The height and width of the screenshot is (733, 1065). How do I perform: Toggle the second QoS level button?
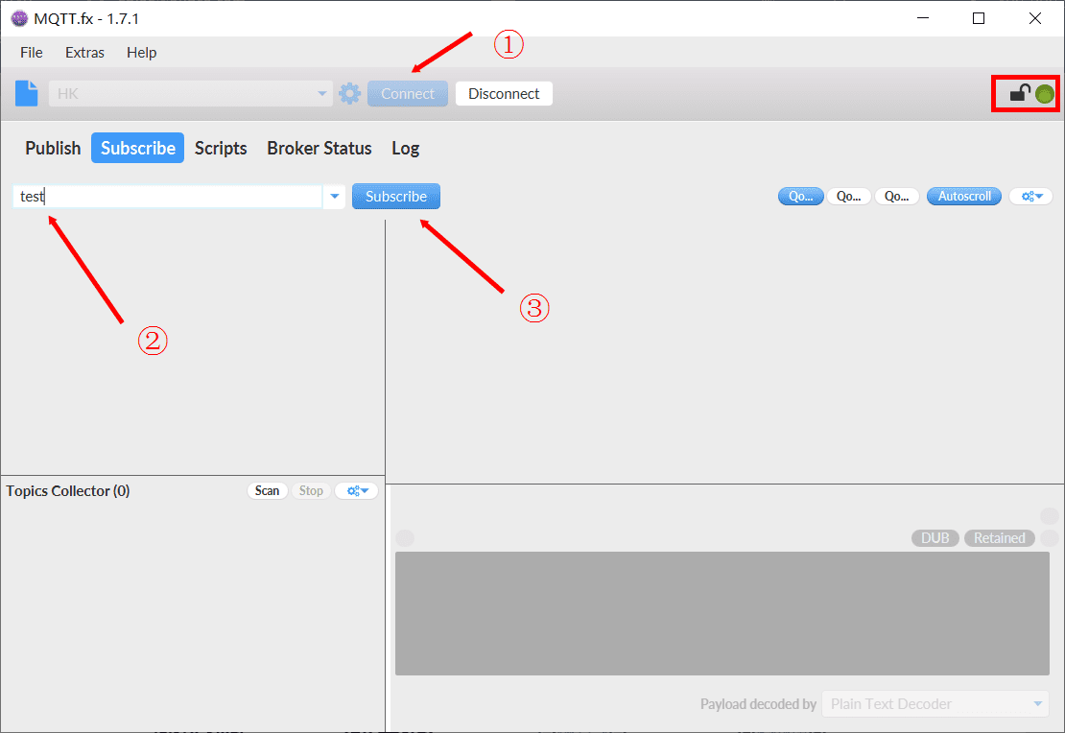(x=848, y=197)
